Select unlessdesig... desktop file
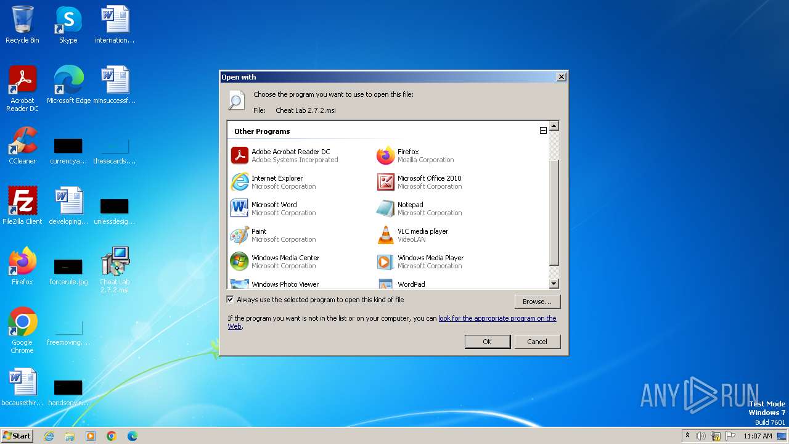 (x=115, y=211)
